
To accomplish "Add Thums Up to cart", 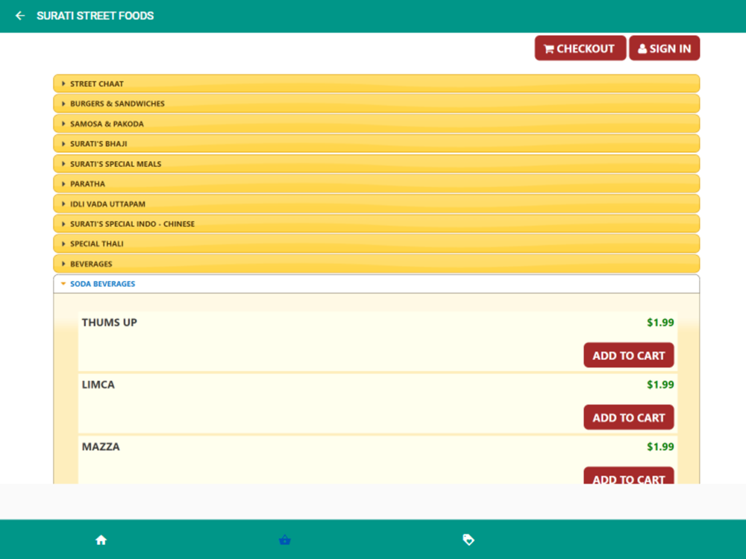I will coord(628,355).
